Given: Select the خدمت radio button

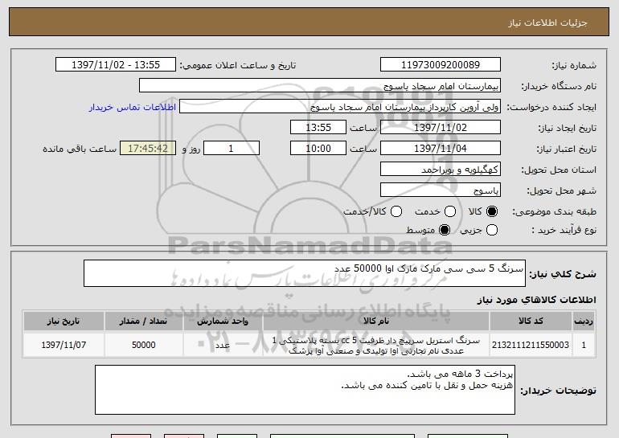Looking at the screenshot, I should [x=450, y=211].
